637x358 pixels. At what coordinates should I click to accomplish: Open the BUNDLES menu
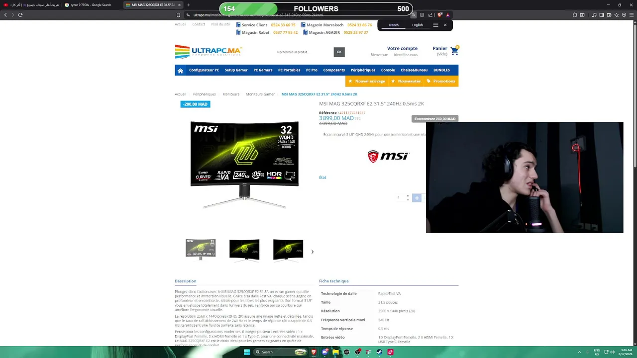(441, 70)
